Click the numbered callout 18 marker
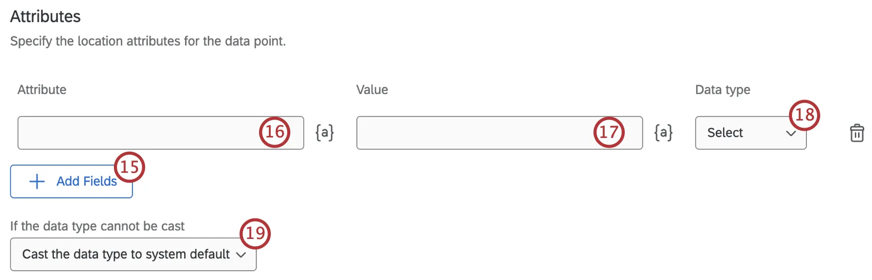Image resolution: width=872 pixels, height=280 pixels. 804,115
